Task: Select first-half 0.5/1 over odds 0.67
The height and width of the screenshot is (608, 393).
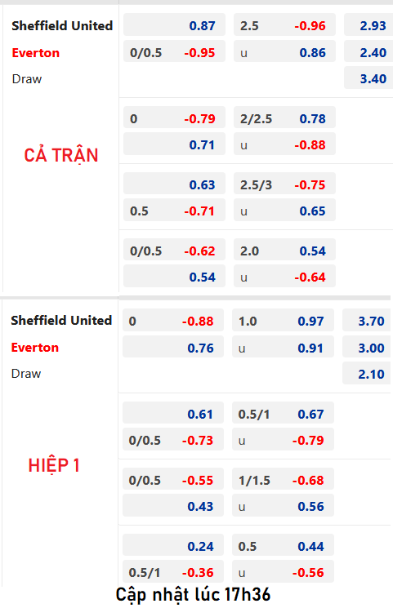Action: [x=283, y=414]
